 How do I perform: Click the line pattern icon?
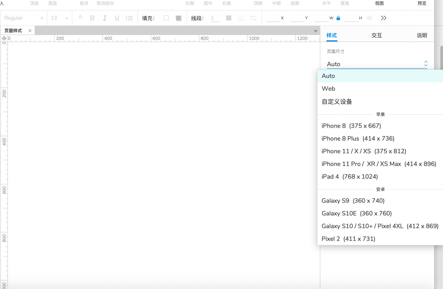click(241, 18)
